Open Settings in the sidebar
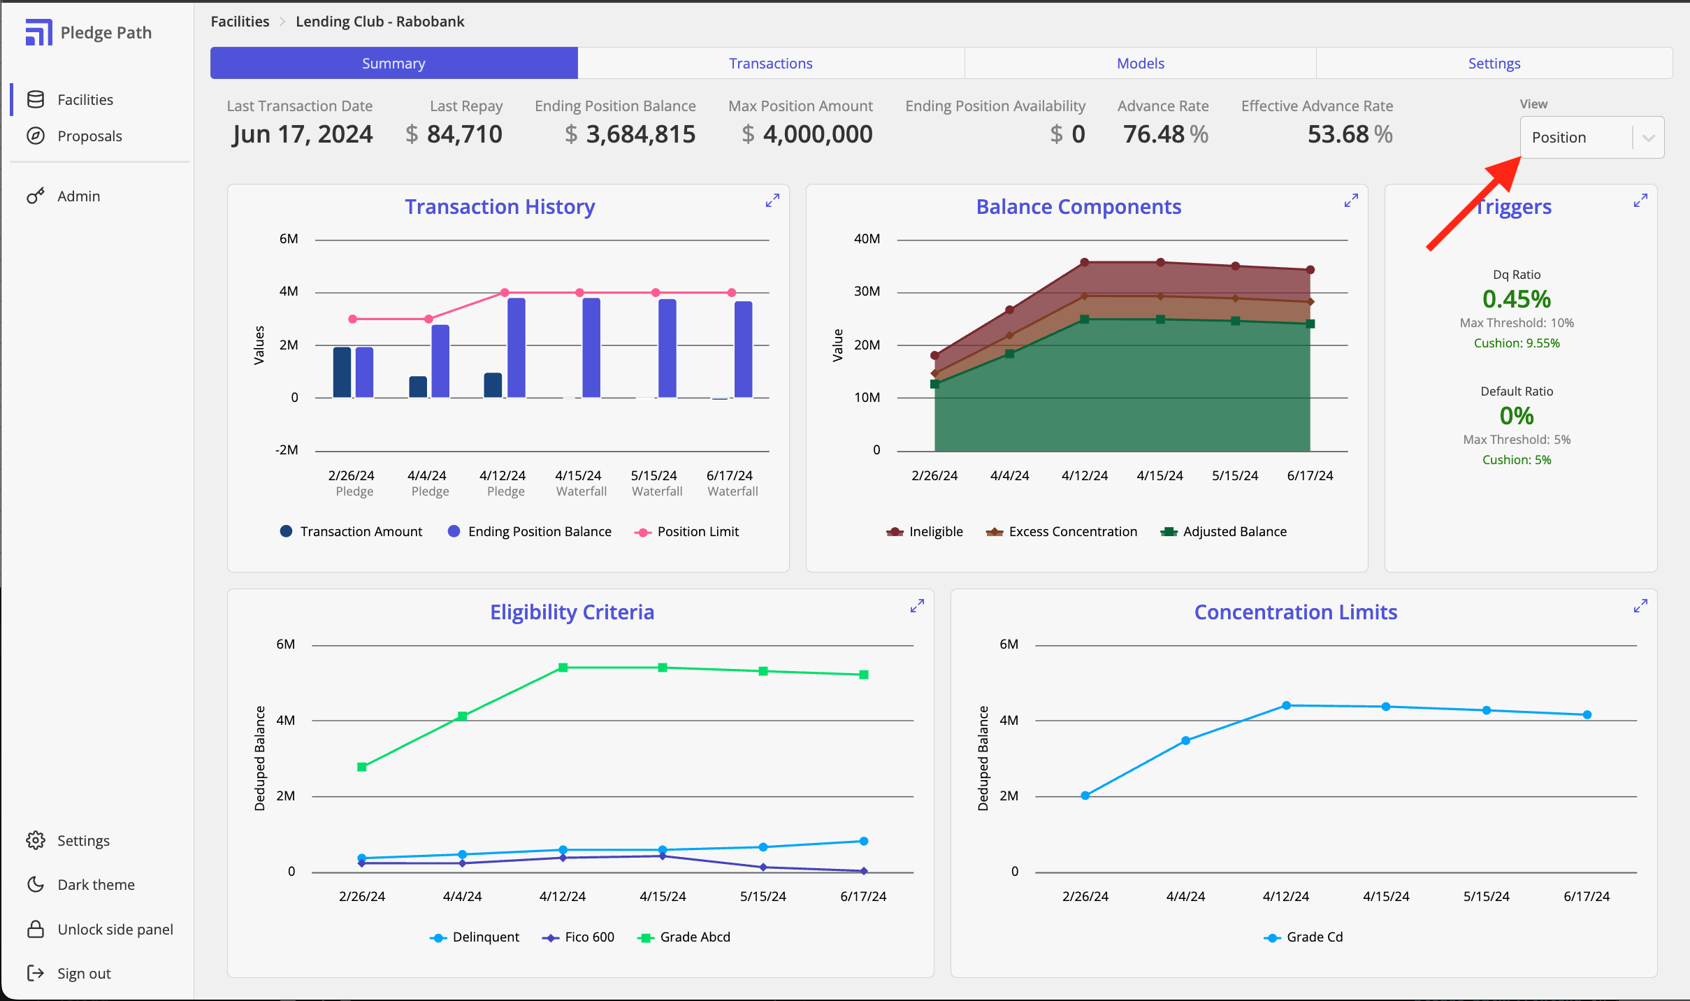Screen dimensions: 1690x1001 [83, 840]
